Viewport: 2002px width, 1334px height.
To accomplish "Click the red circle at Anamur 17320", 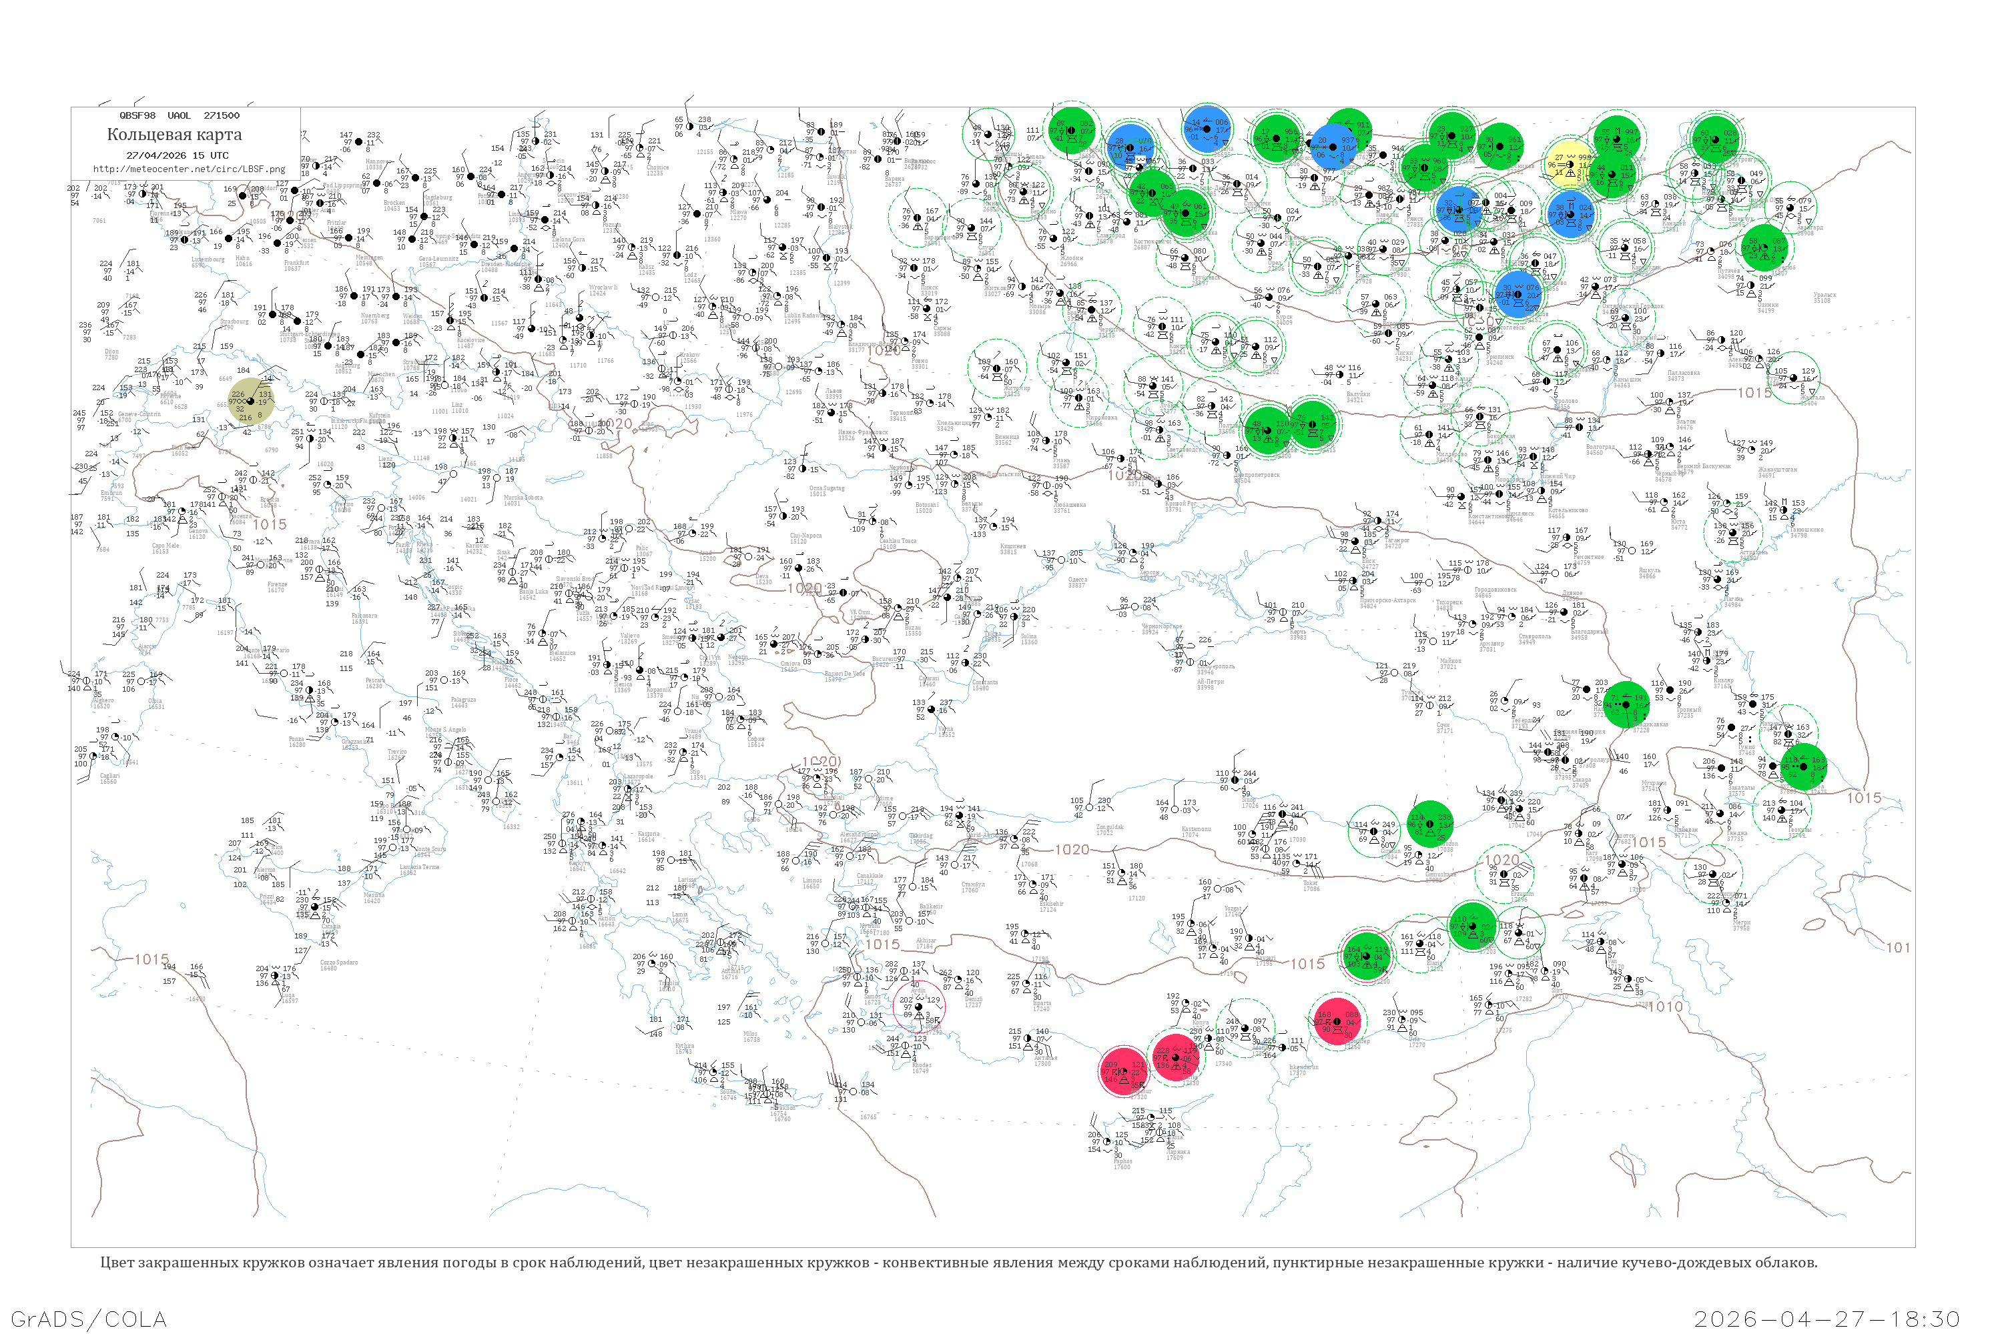I will (1124, 1072).
